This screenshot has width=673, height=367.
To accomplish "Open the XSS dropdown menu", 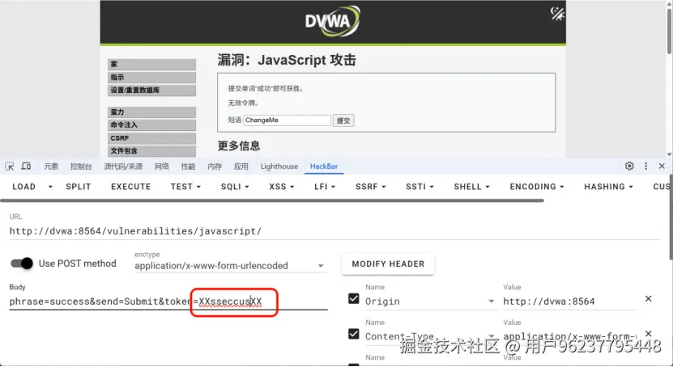I will click(x=282, y=187).
